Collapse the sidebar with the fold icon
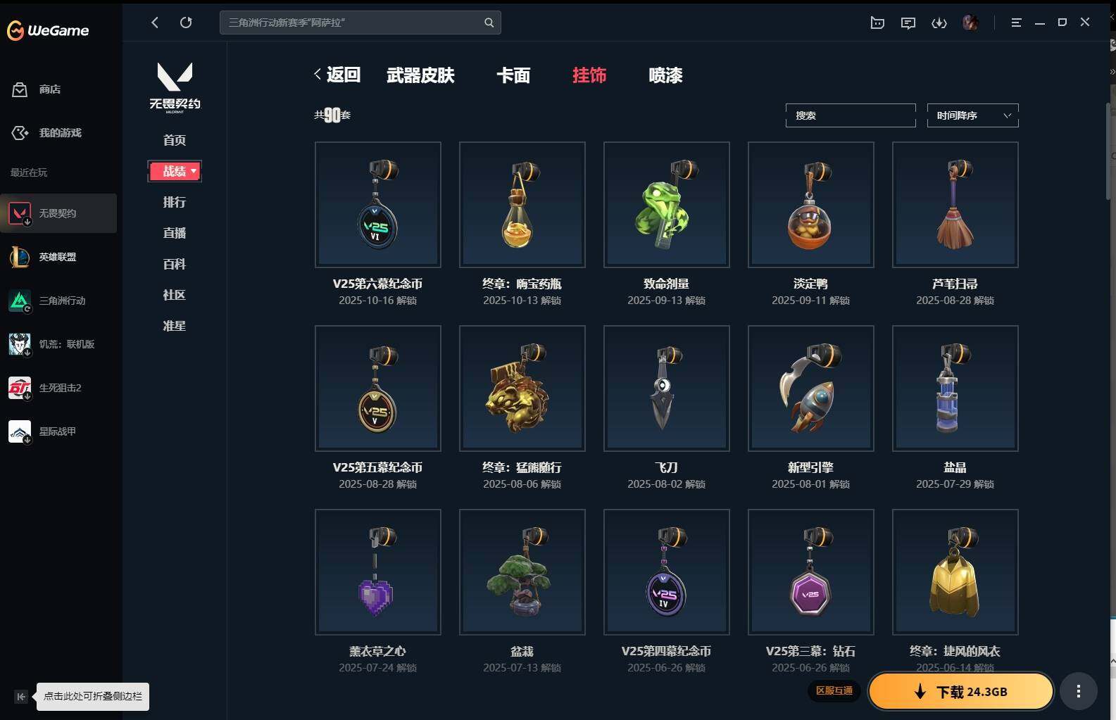 [21, 697]
